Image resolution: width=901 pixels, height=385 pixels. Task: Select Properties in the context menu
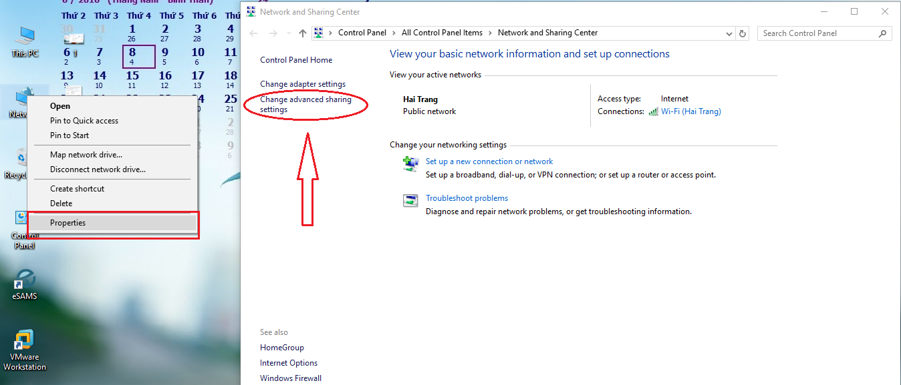[x=112, y=223]
